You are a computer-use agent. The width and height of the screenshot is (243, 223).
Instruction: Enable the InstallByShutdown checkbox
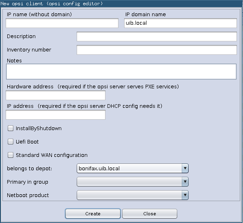[x=11, y=128]
